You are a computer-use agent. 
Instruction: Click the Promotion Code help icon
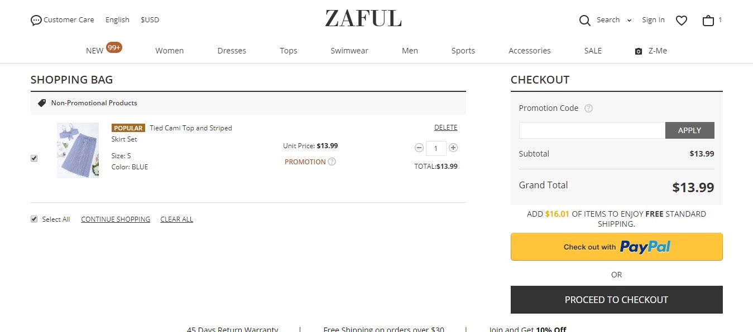coord(588,109)
